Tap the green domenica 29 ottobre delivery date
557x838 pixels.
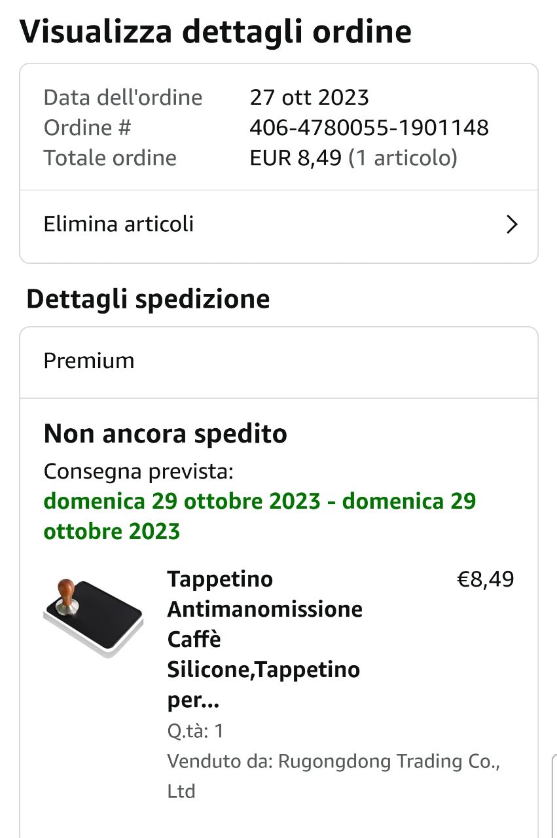click(259, 516)
